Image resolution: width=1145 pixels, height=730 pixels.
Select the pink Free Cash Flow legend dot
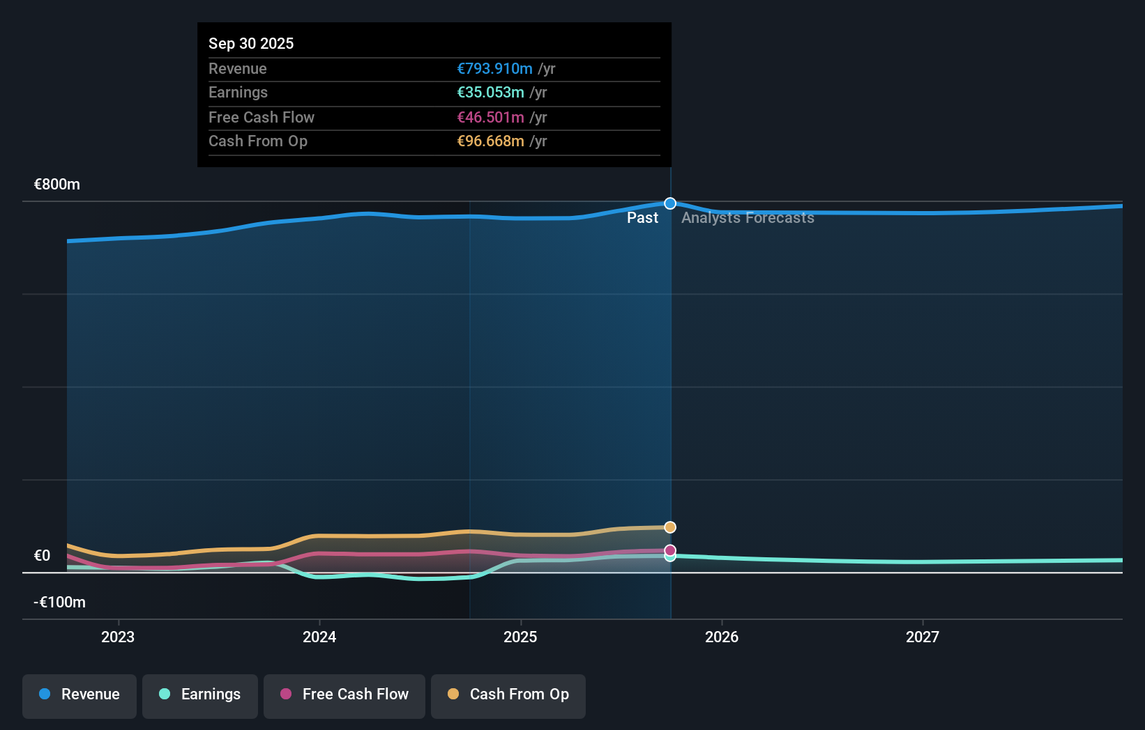(286, 694)
